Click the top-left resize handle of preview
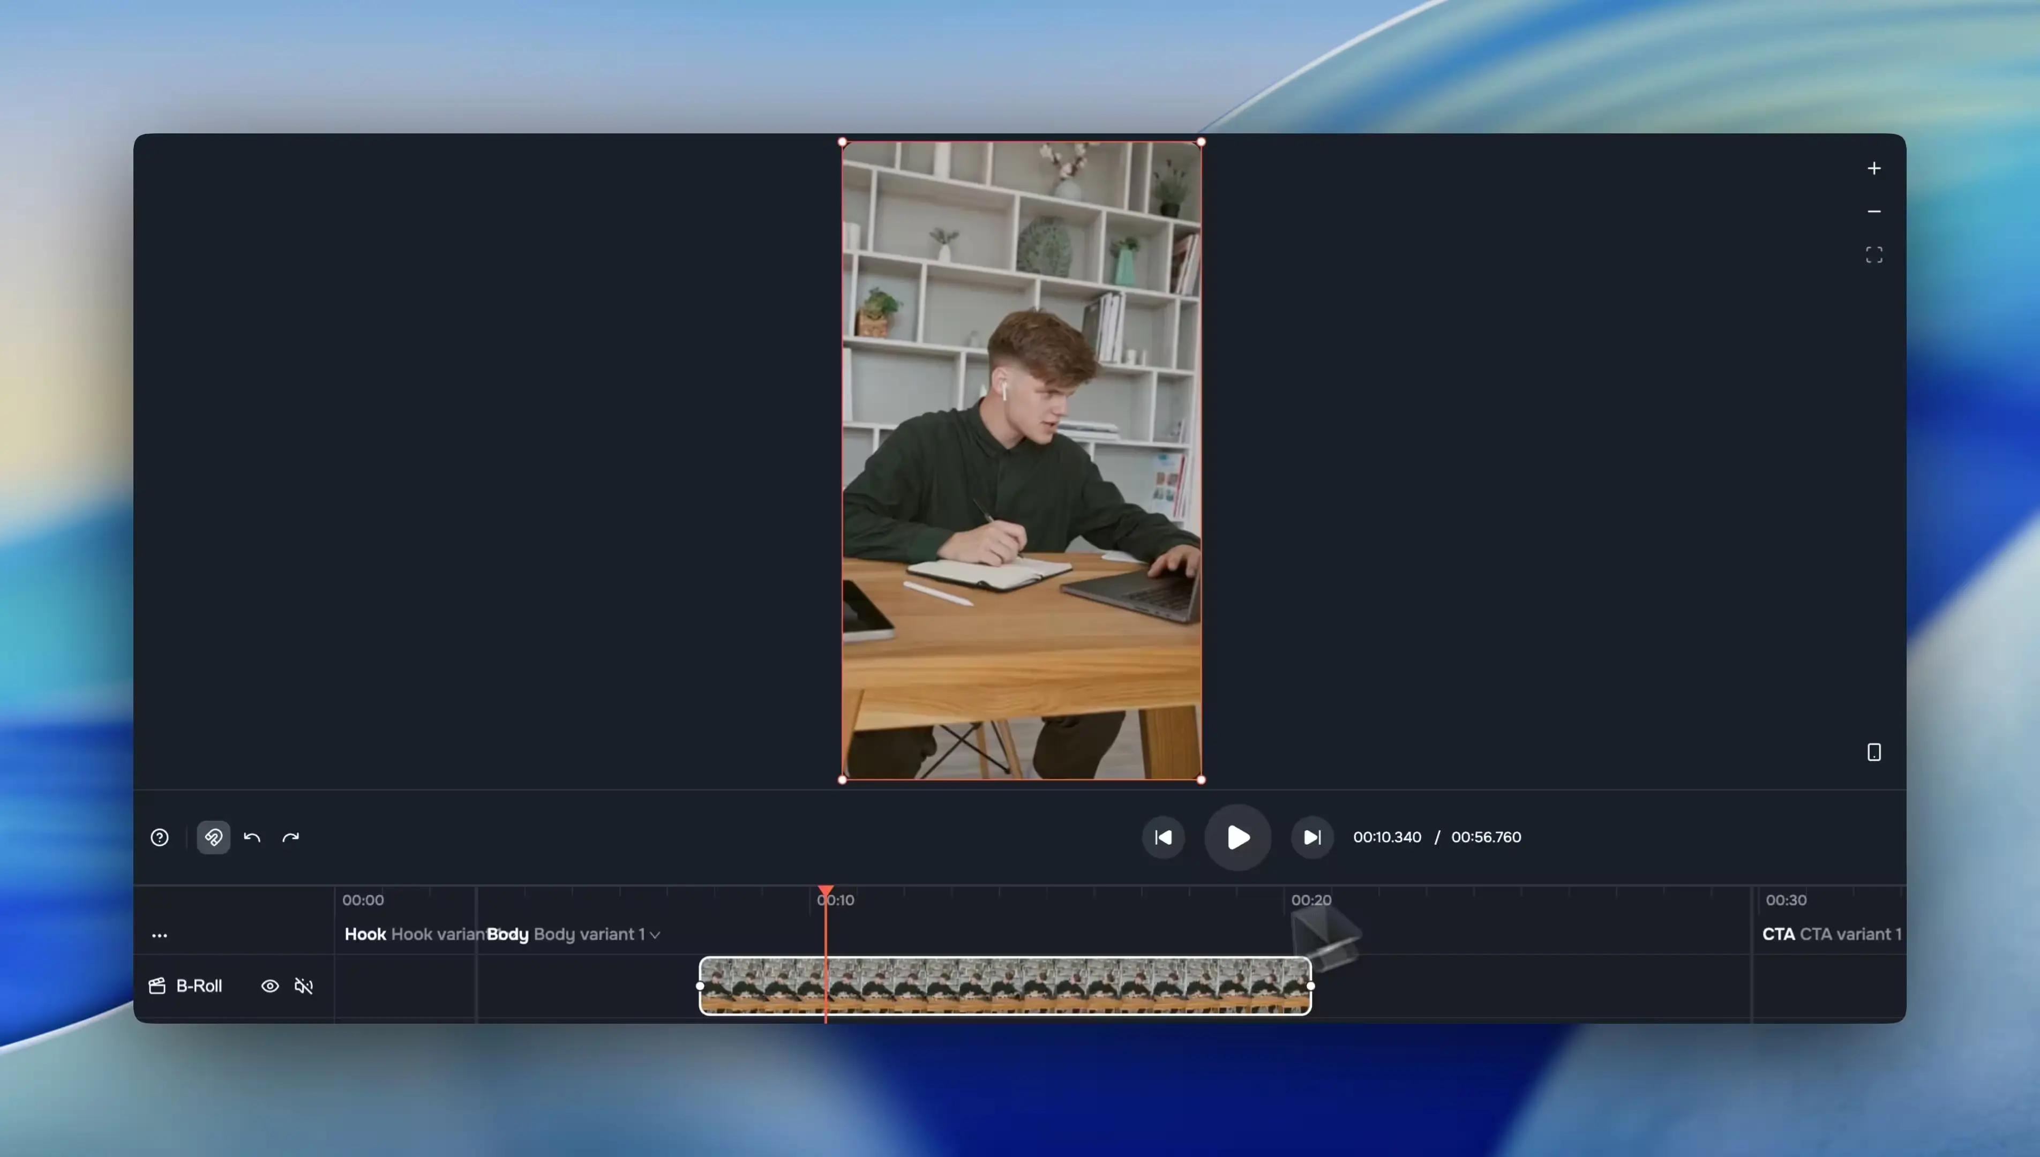2040x1157 pixels. [x=842, y=142]
